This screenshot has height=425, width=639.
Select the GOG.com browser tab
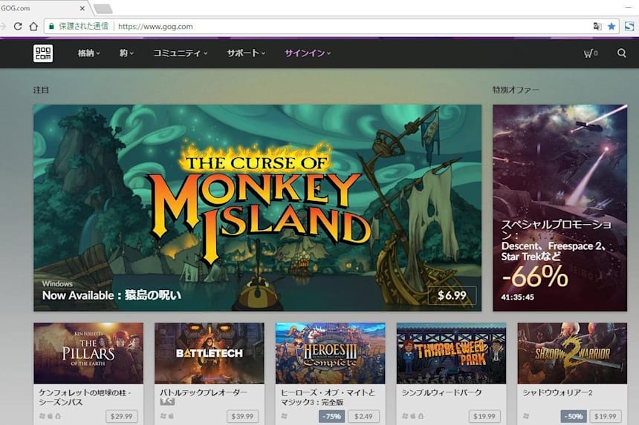point(43,8)
